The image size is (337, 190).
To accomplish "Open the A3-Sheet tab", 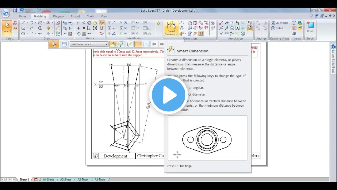I will [x=66, y=179].
